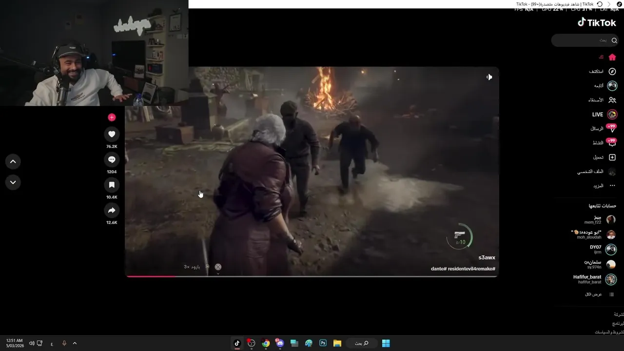
Task: Open the LIVE section in the sidebar
Action: [604, 115]
